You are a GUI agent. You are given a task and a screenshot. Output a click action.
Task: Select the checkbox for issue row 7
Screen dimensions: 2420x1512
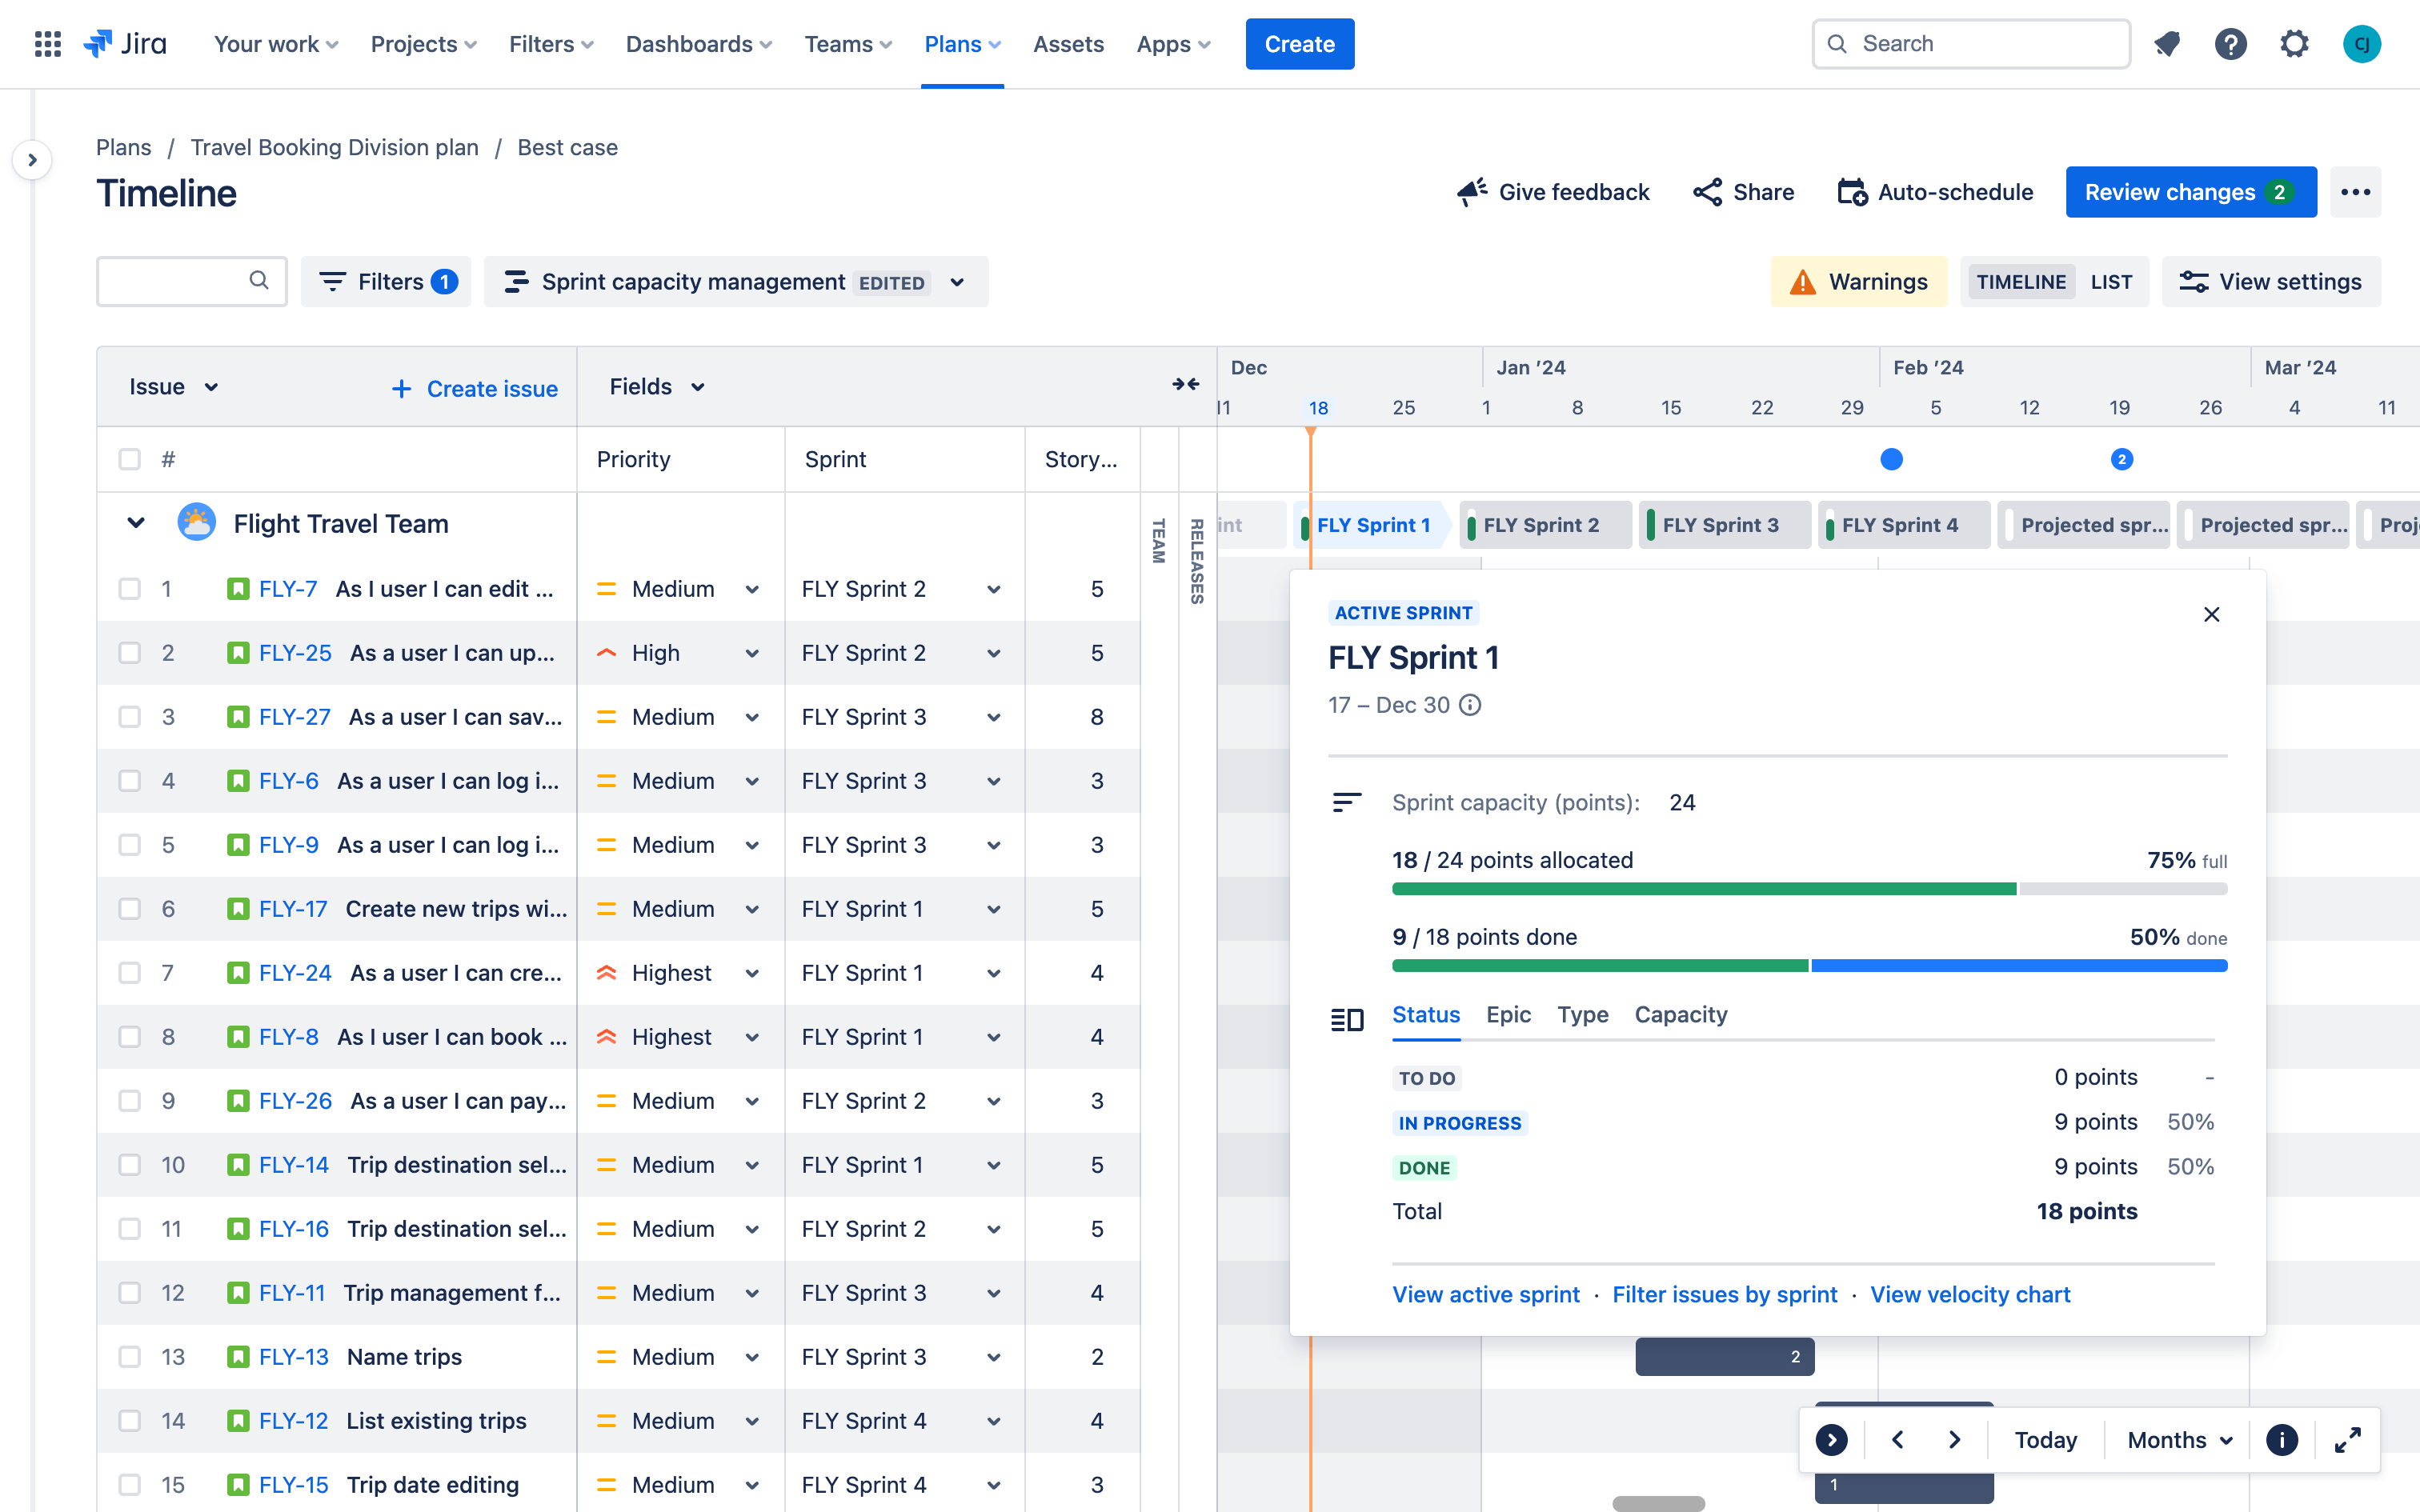tap(130, 970)
